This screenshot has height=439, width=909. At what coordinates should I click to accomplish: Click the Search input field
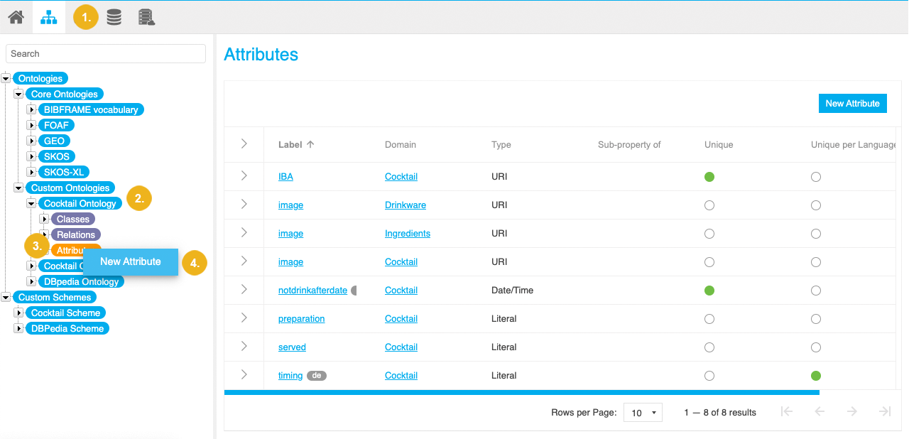tap(106, 54)
